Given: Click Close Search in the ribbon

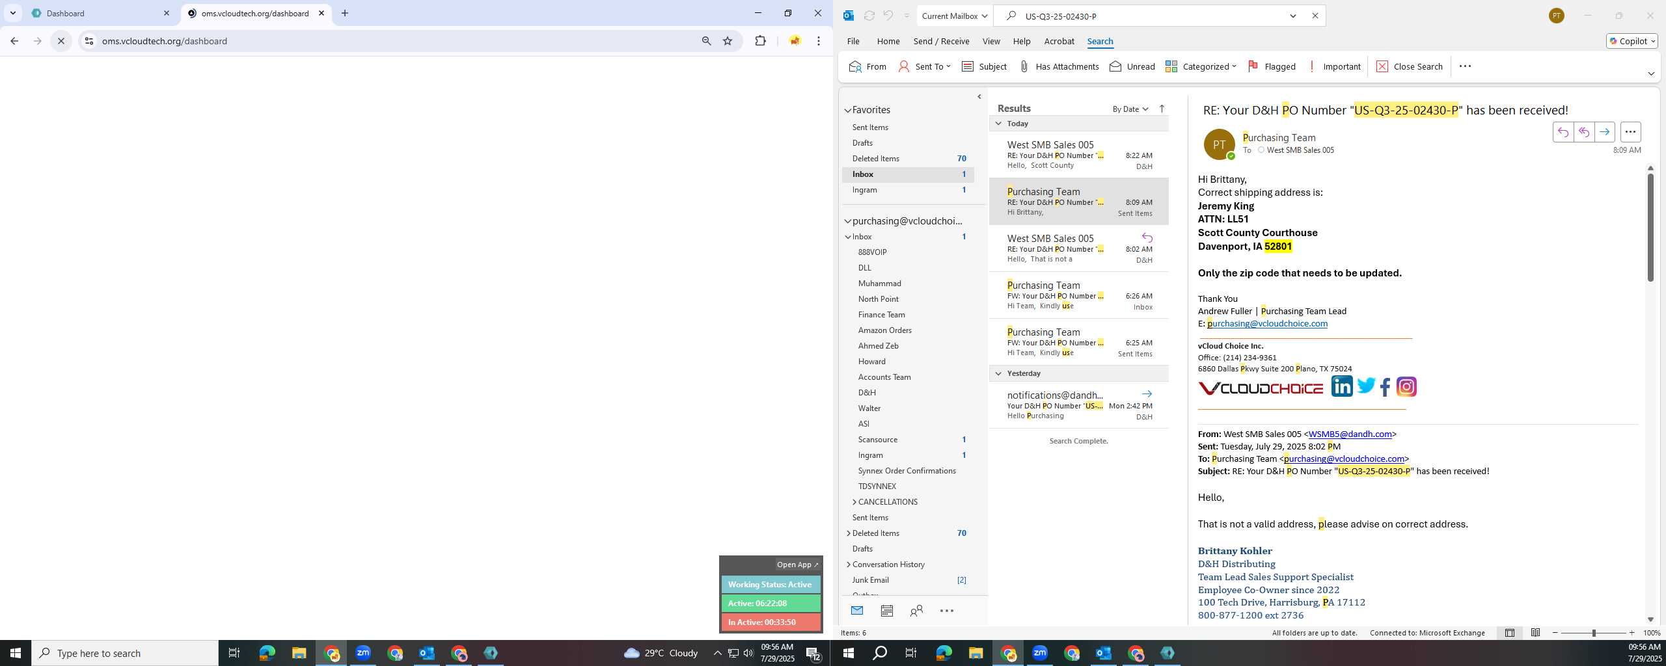Looking at the screenshot, I should click(1410, 66).
